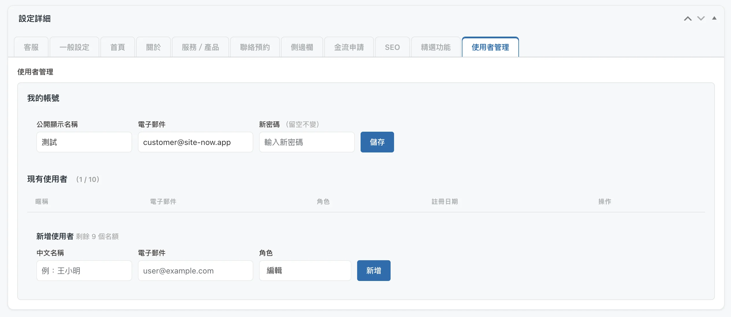Open the SEO tab
The height and width of the screenshot is (317, 731).
(392, 47)
